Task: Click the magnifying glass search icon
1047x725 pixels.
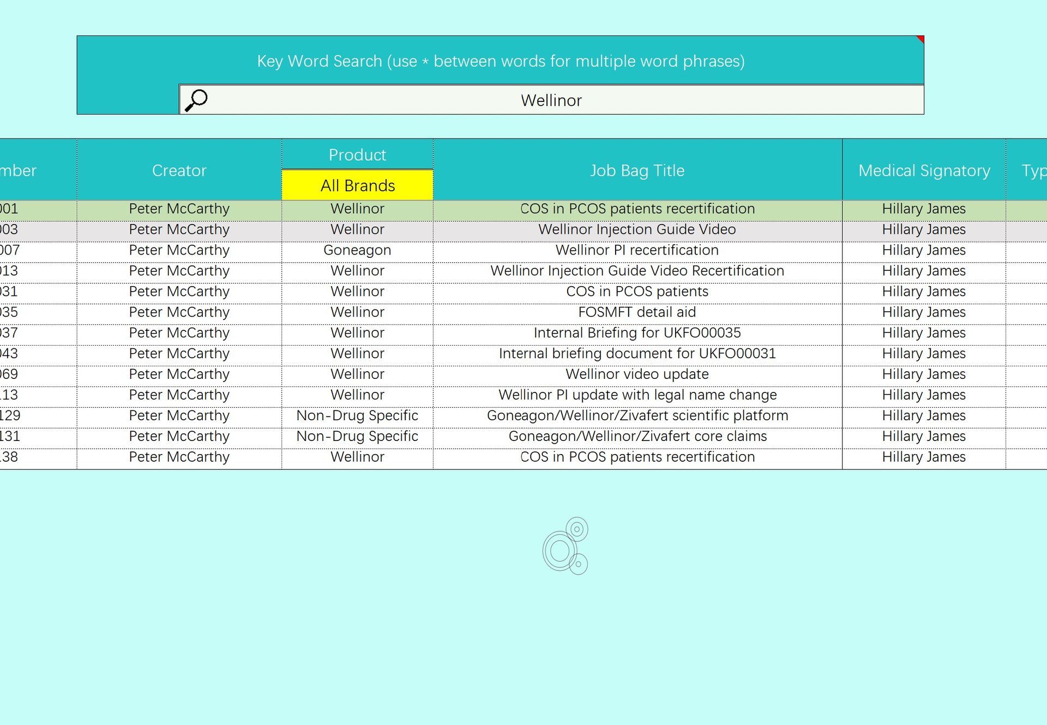Action: coord(196,100)
